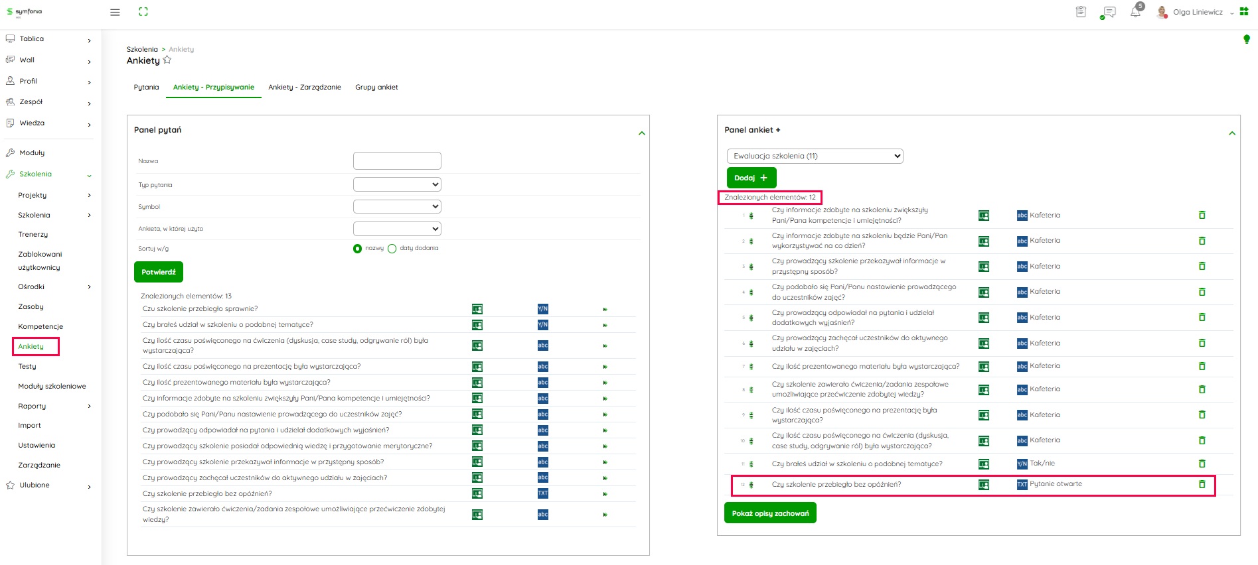1258x565 pixels.
Task: Collapse the Panel pytań section
Action: pos(641,133)
